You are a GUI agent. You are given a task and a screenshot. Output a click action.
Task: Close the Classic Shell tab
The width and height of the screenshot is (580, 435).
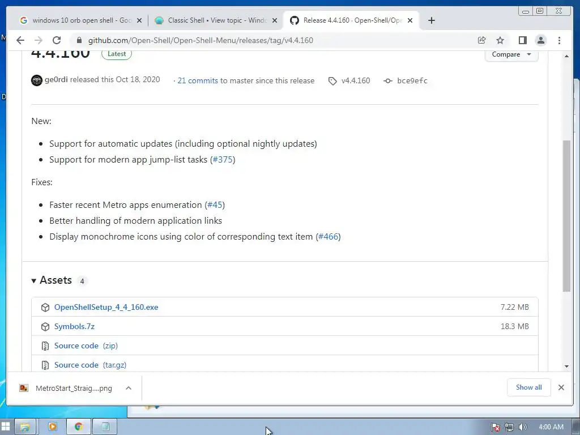275,21
